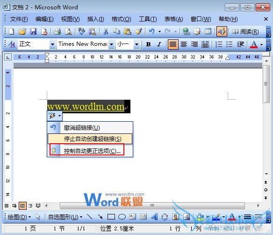Screen dimensions: 273x235
Task: Choose 停止自动创建超链接(S)
Action: click(x=90, y=139)
